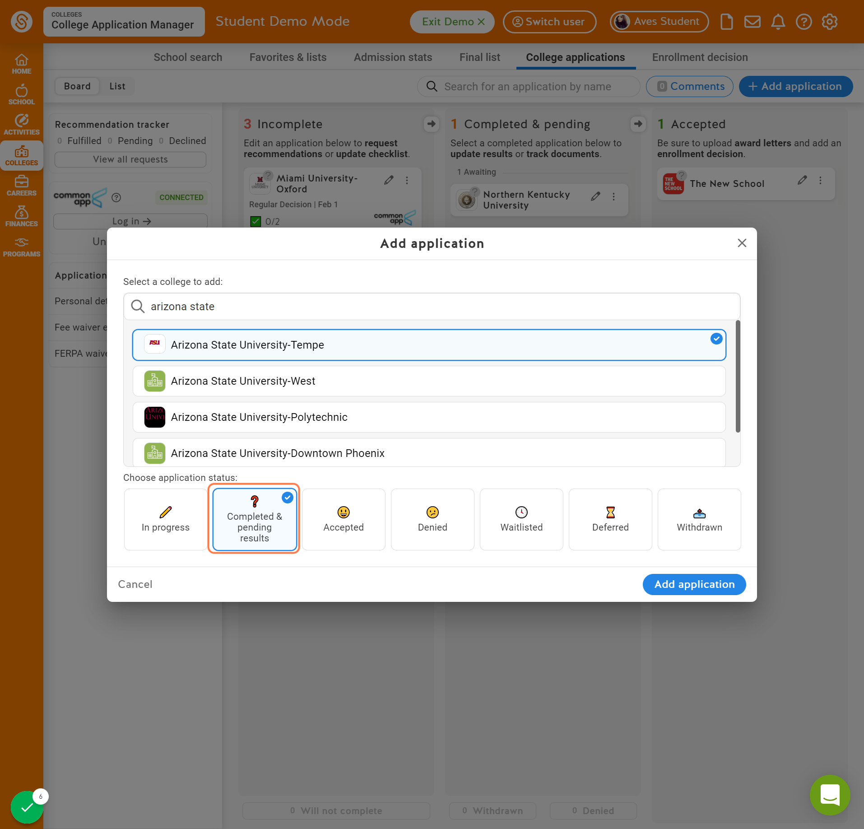
Task: Open the School sidebar section
Action: (x=21, y=94)
